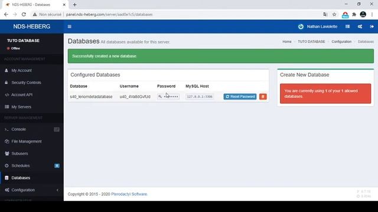Open the red extension icon labeled New
The width and height of the screenshot is (378, 212).
point(345,15)
